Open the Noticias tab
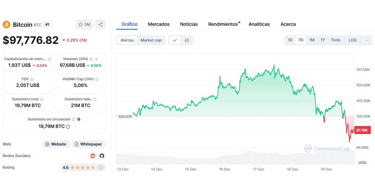 [x=189, y=24]
